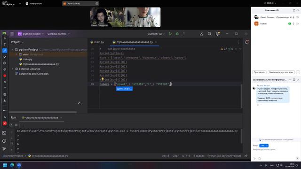Click the red annotation color circle
Viewport: 301px width, 169px height.
click(x=5, y=76)
